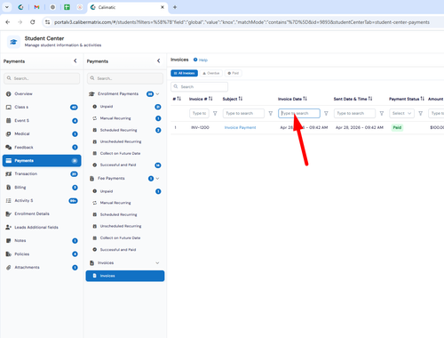Viewport: 444px width, 338px height.
Task: Click the green Paid status badge
Action: [x=397, y=127]
